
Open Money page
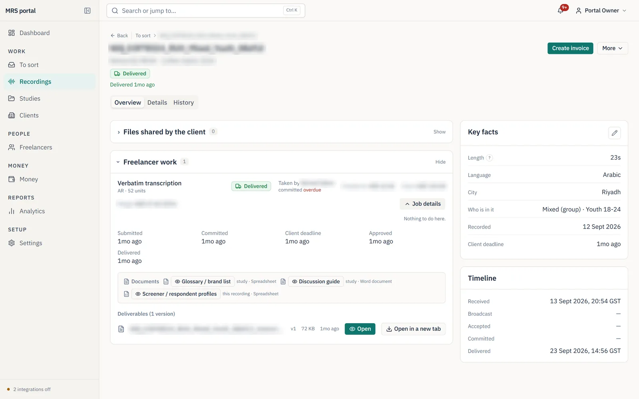coord(50,179)
